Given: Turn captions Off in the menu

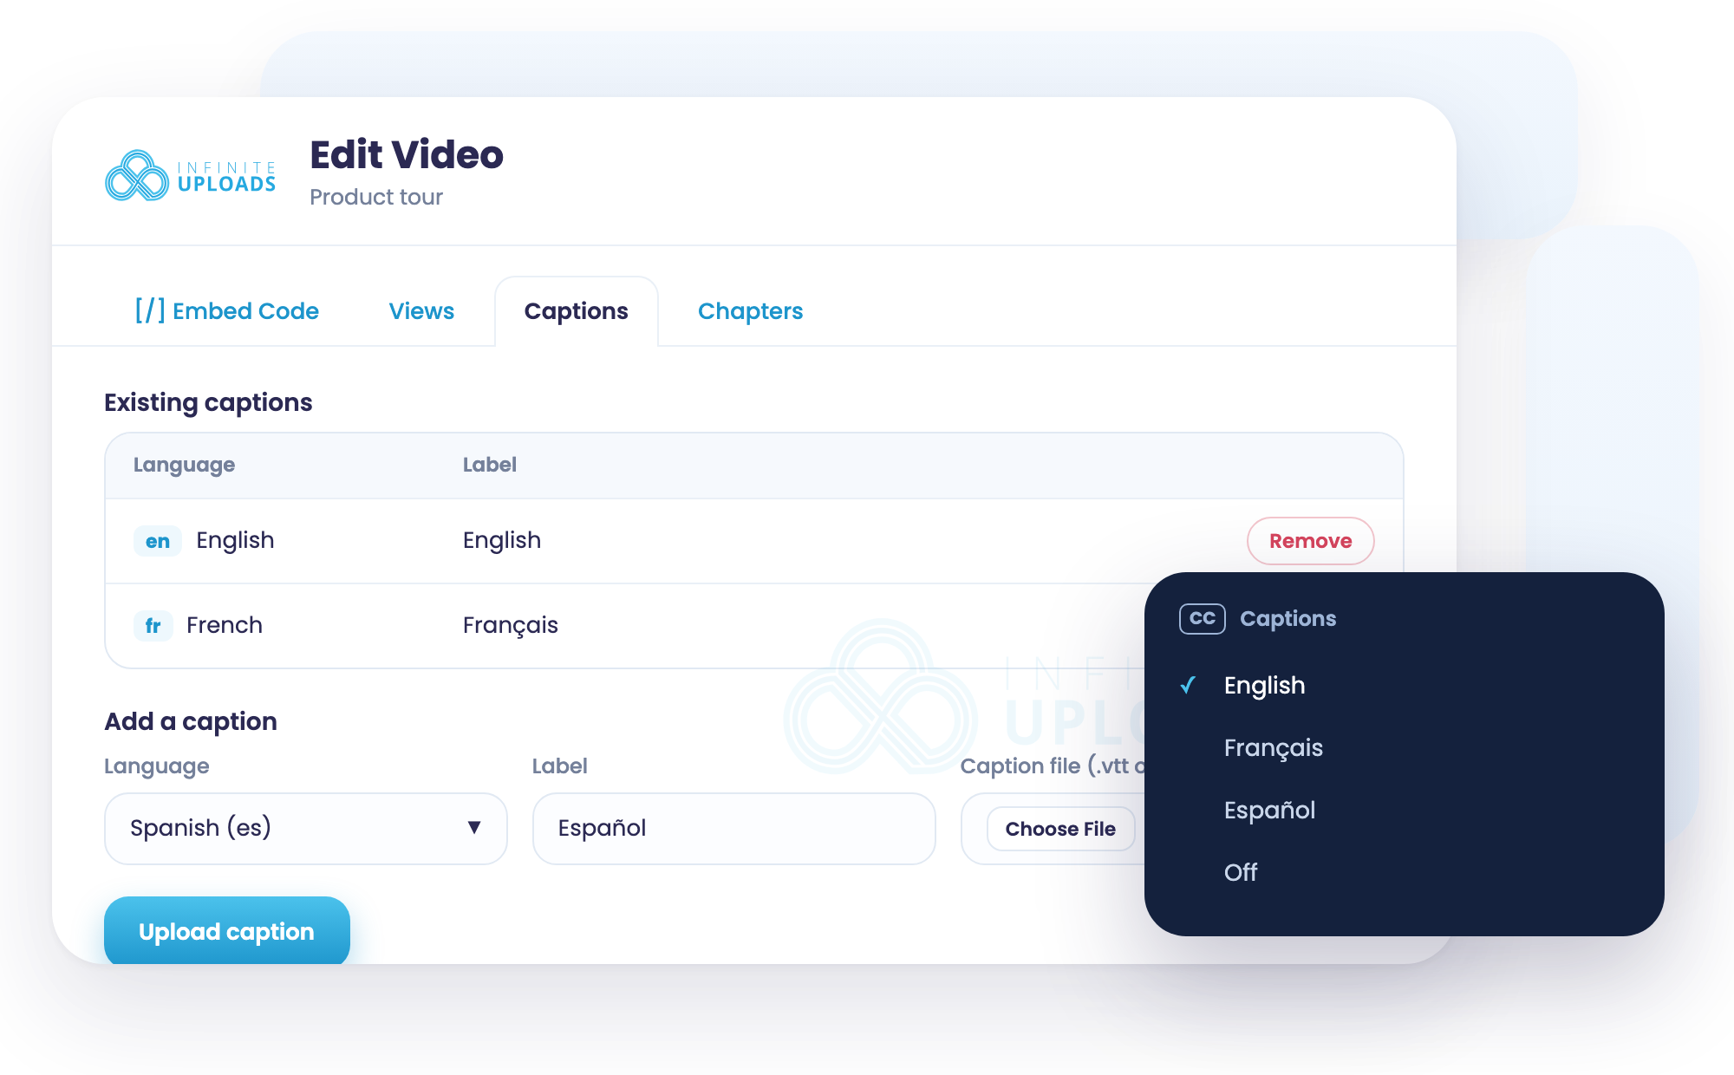Looking at the screenshot, I should [x=1241, y=872].
